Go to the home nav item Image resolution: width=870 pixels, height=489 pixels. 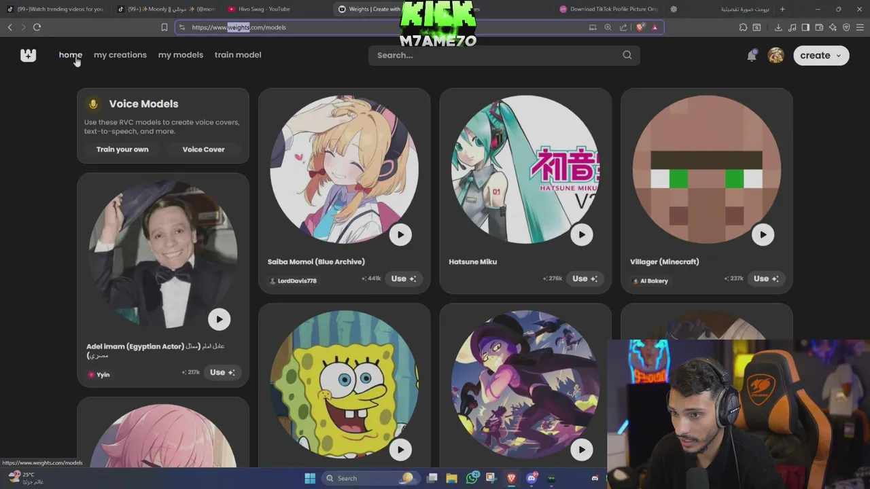click(70, 55)
